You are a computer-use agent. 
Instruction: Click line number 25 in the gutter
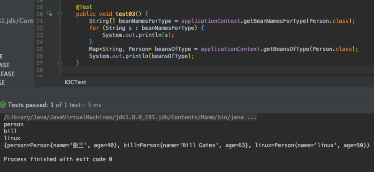click(x=39, y=49)
